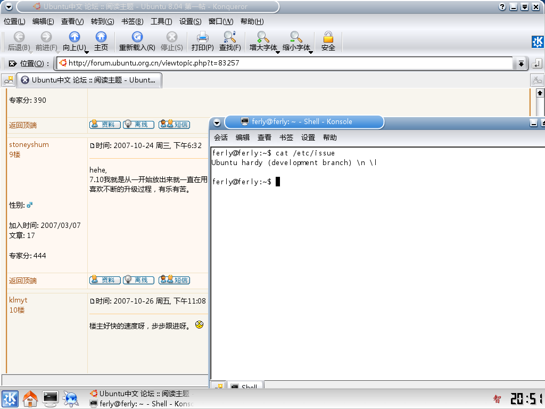Clear the location bar with the black arrow icon
This screenshot has height=409, width=545.
click(x=13, y=63)
